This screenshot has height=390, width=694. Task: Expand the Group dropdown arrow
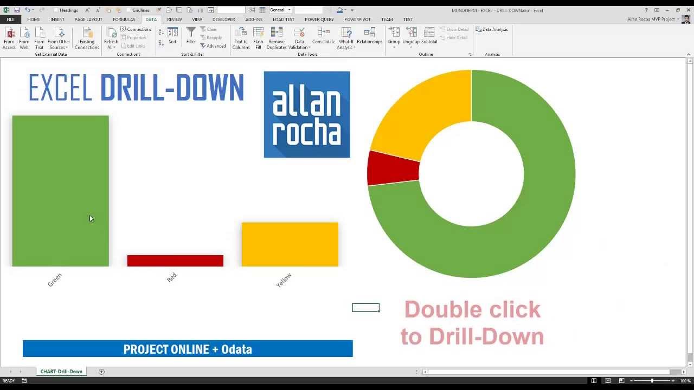coord(394,48)
